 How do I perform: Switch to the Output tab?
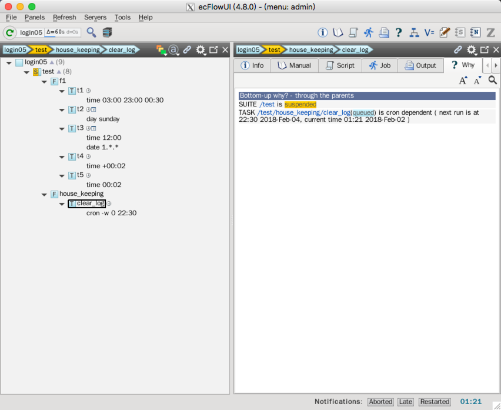point(420,65)
